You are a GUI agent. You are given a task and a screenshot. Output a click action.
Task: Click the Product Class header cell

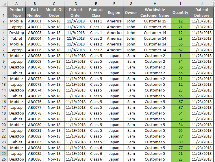pos(96,12)
